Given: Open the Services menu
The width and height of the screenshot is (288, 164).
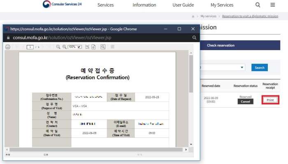Looking at the screenshot, I should tap(105, 5).
